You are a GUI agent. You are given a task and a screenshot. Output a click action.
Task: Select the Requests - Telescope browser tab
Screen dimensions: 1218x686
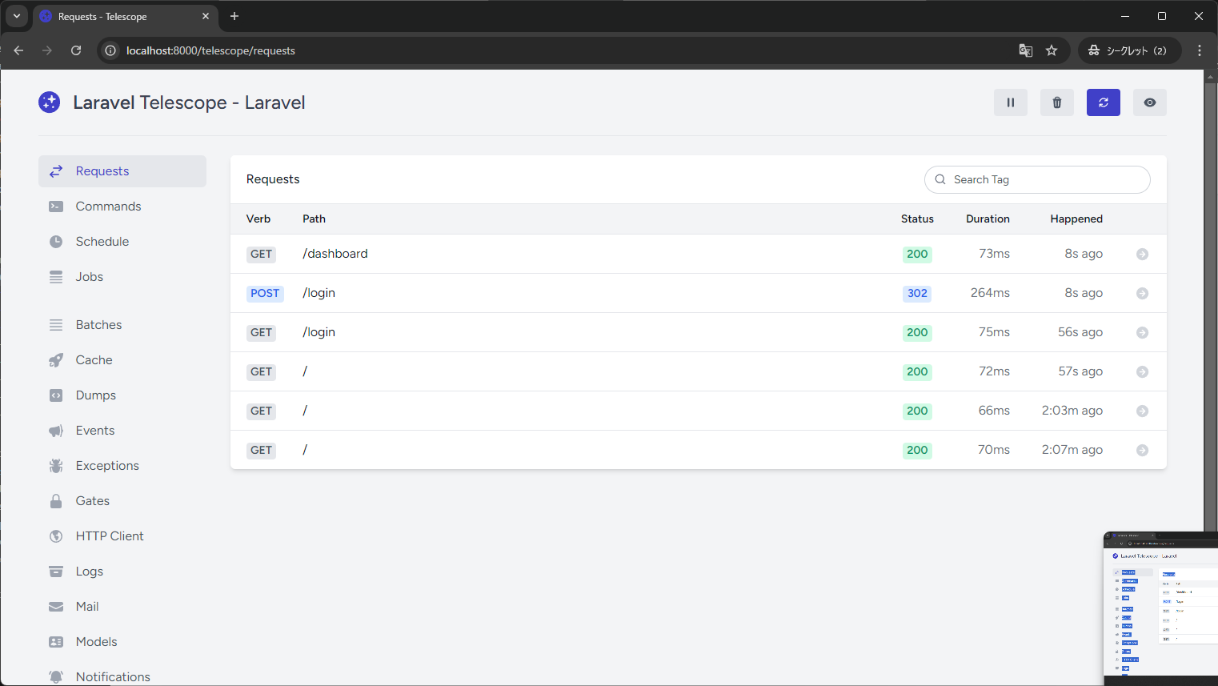pyautogui.click(x=126, y=16)
